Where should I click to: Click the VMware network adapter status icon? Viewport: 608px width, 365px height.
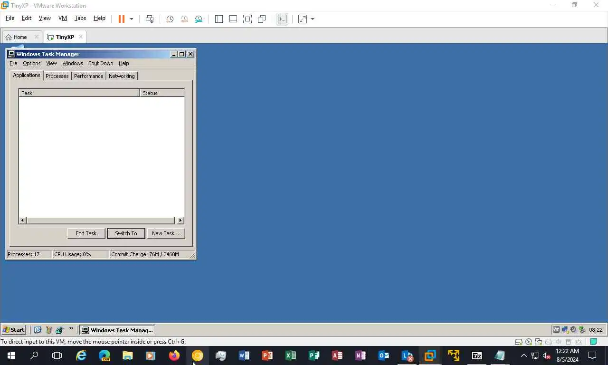(x=539, y=342)
